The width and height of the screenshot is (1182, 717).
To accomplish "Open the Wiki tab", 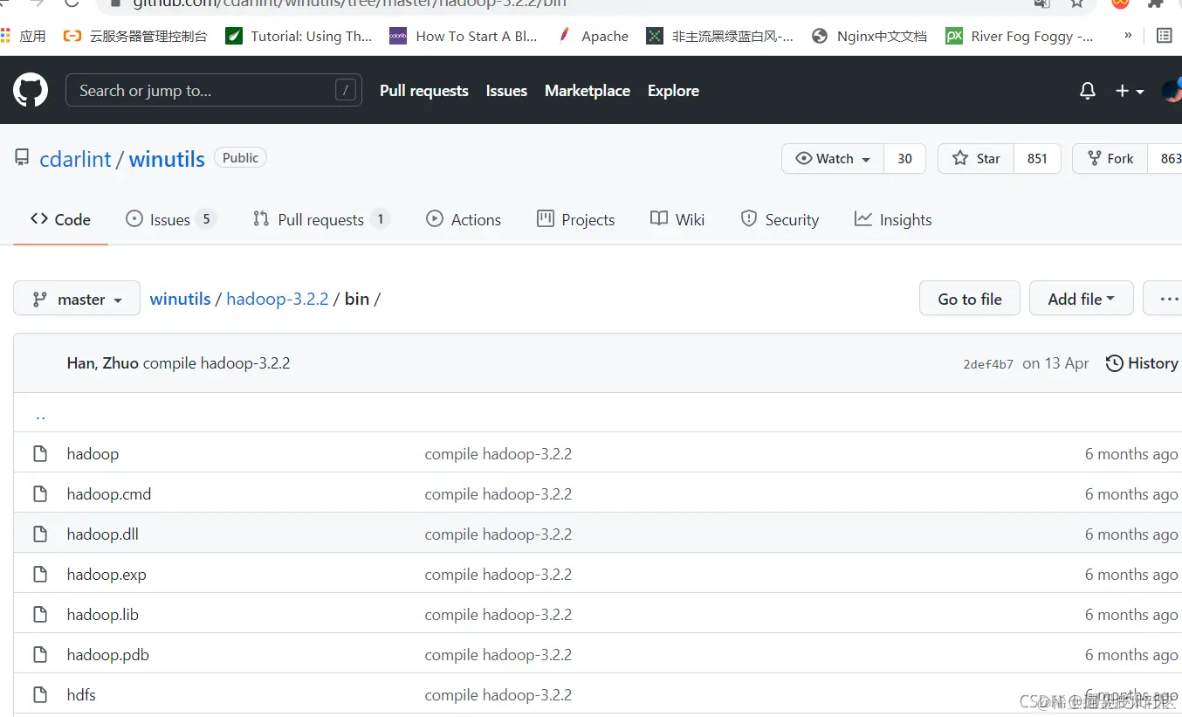I will pyautogui.click(x=677, y=219).
